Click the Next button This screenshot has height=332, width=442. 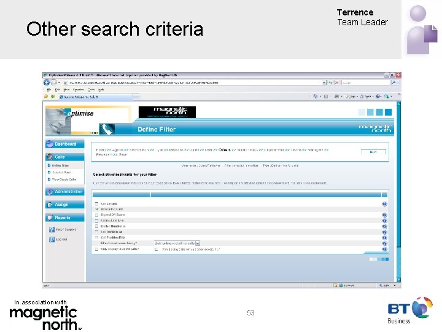coord(373,152)
